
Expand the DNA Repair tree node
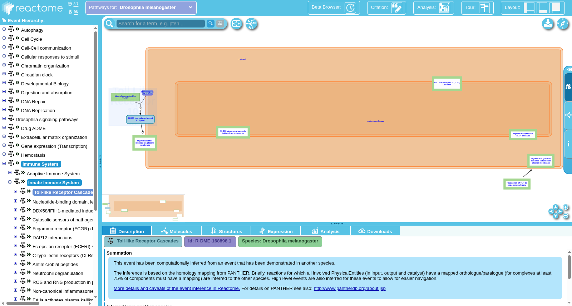pyautogui.click(x=4, y=101)
